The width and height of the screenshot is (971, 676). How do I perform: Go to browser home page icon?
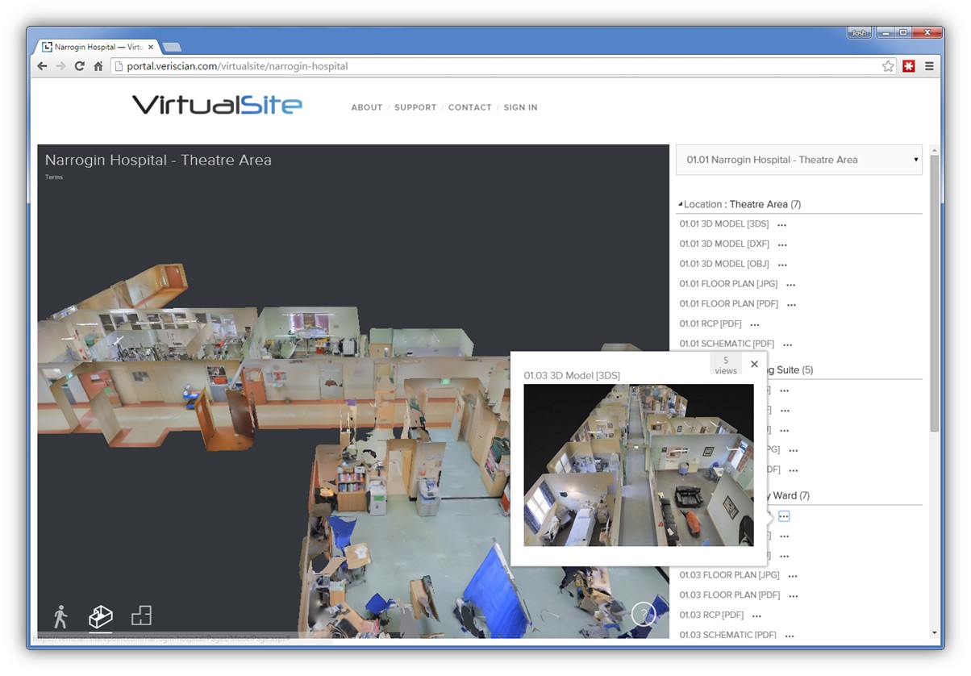tap(98, 66)
